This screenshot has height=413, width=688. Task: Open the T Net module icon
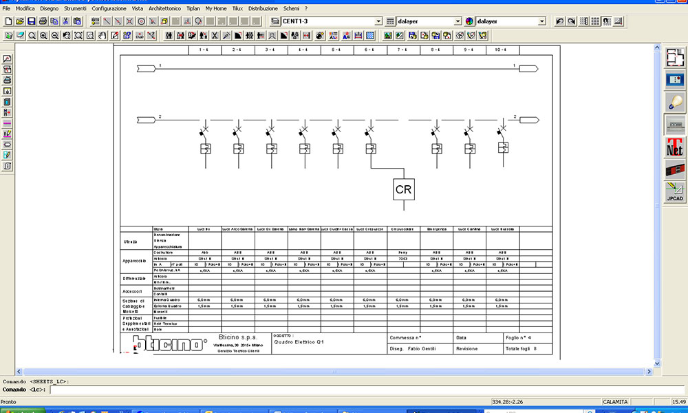[x=674, y=147]
